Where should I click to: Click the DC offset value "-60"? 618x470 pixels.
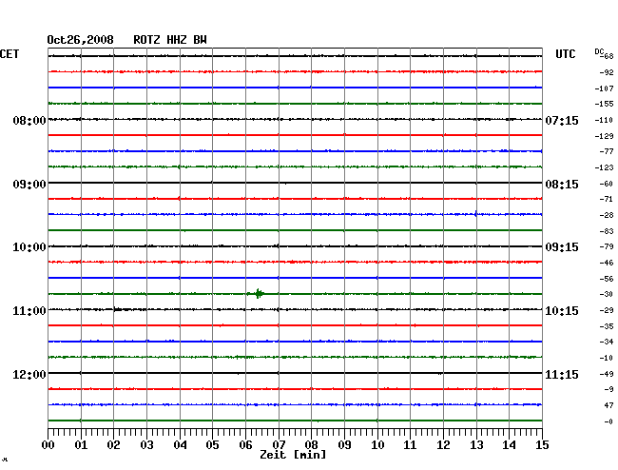point(607,184)
